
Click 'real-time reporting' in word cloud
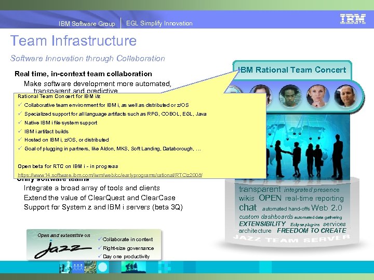pos(314,198)
